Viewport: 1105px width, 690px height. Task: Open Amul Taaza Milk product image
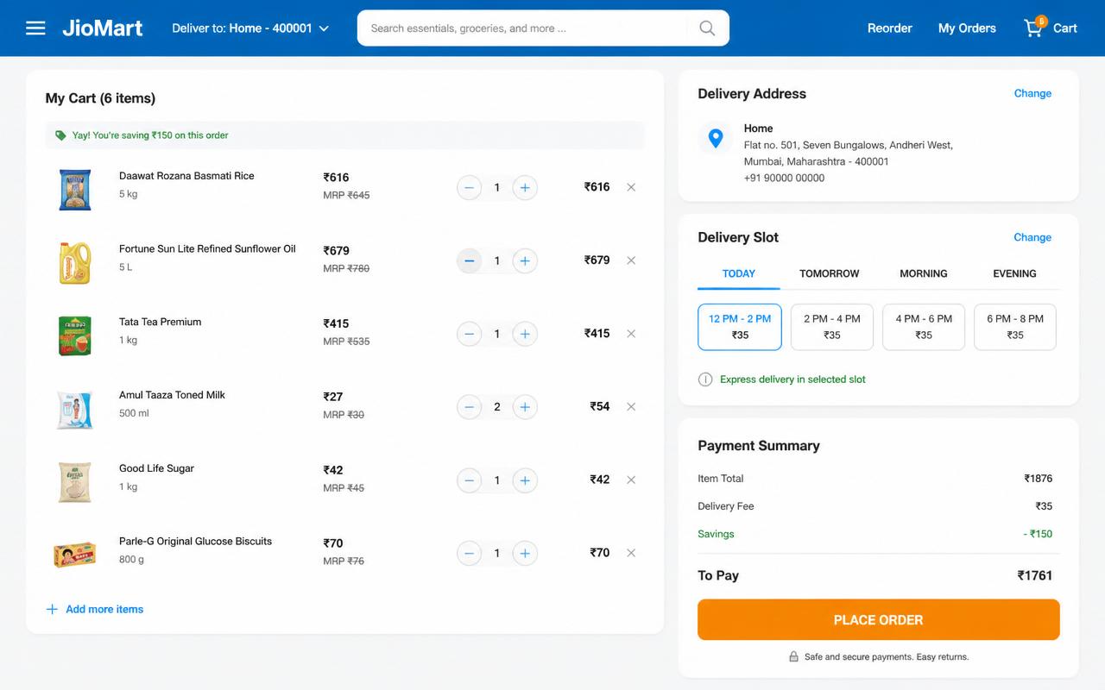[75, 410]
